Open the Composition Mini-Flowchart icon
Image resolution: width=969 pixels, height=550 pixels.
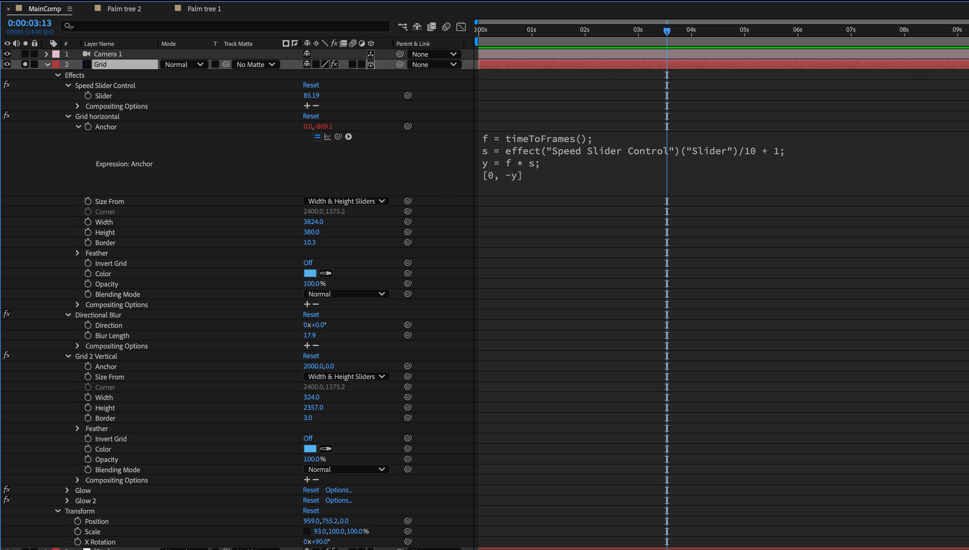pyautogui.click(x=402, y=26)
